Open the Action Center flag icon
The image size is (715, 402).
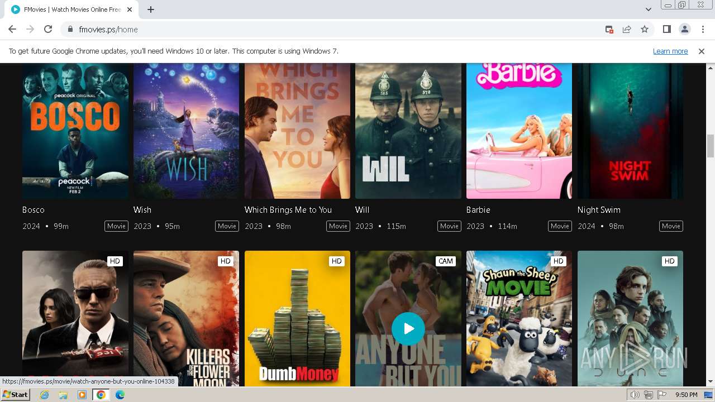662,395
